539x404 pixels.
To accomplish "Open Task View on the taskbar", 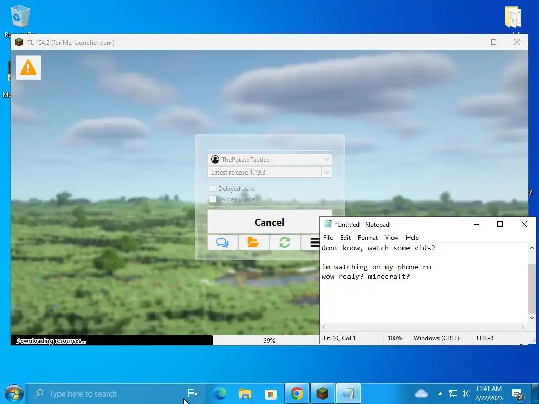I will [193, 393].
